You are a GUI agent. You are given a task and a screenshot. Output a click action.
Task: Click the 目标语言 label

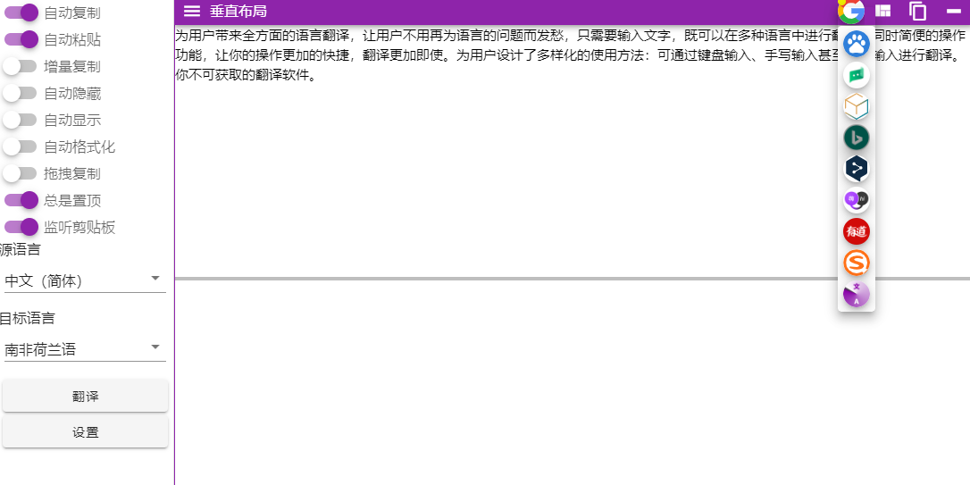pos(27,318)
